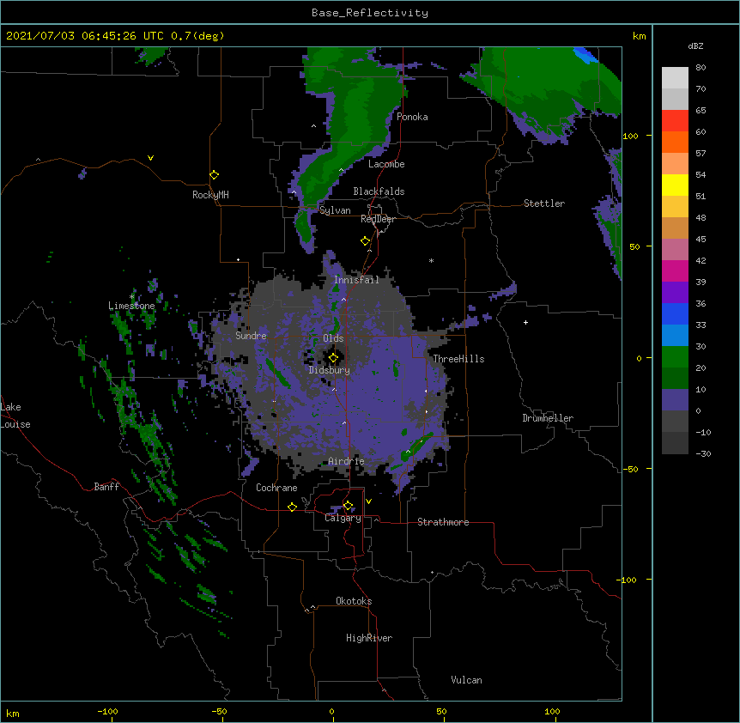740x723 pixels.
Task: Click the Base_Reflectivity title
Action: 370,13
